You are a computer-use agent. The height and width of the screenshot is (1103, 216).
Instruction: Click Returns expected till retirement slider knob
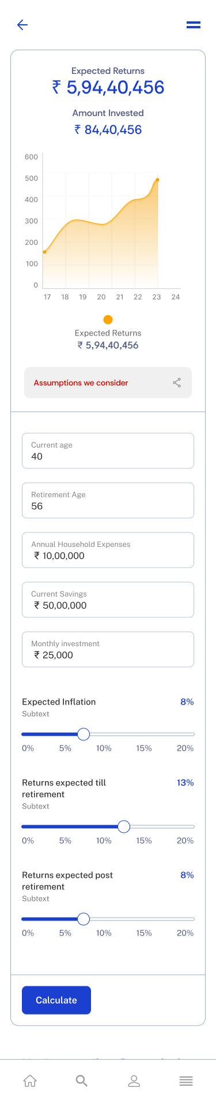124,826
